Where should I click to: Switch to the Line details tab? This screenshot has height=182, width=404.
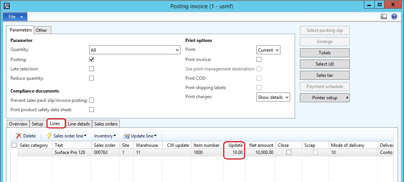coord(79,124)
